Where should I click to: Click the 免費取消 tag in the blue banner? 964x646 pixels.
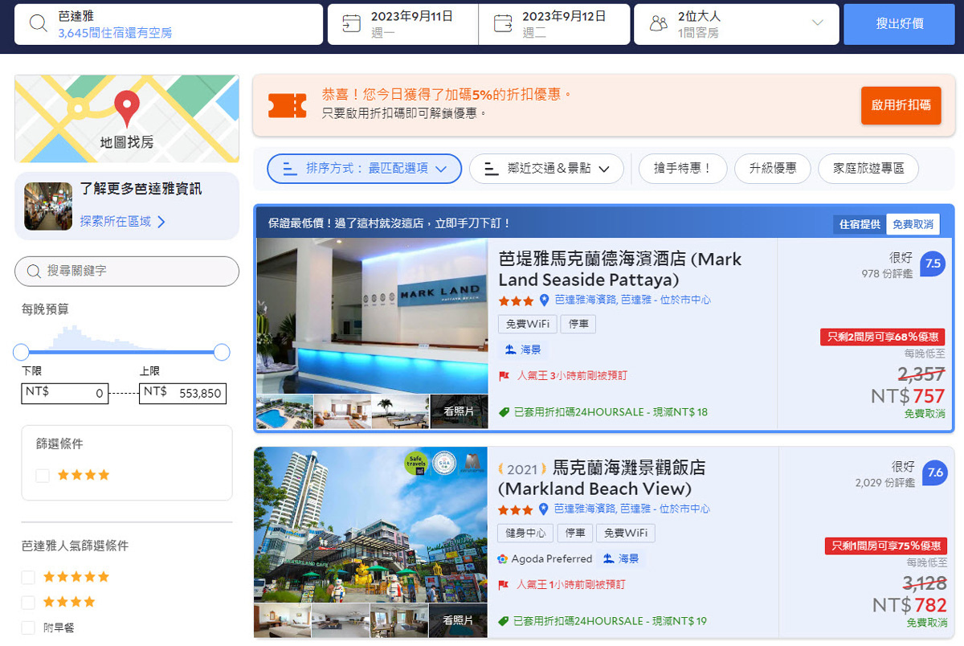point(913,224)
